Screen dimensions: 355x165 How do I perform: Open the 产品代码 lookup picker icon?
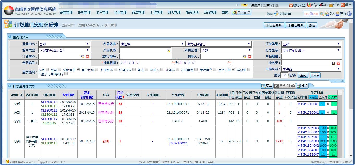pos(169,50)
